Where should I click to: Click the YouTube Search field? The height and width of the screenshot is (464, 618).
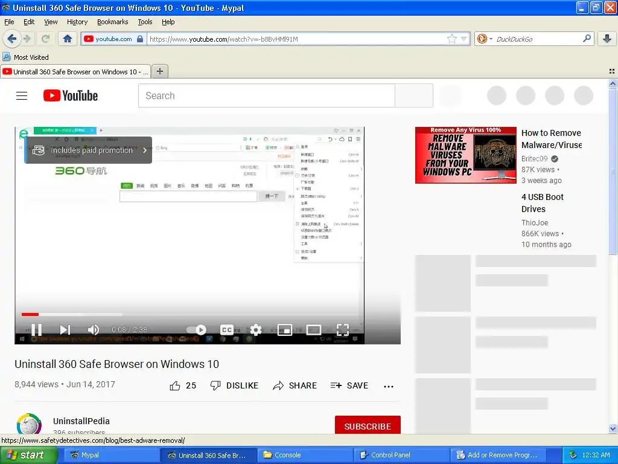click(266, 95)
